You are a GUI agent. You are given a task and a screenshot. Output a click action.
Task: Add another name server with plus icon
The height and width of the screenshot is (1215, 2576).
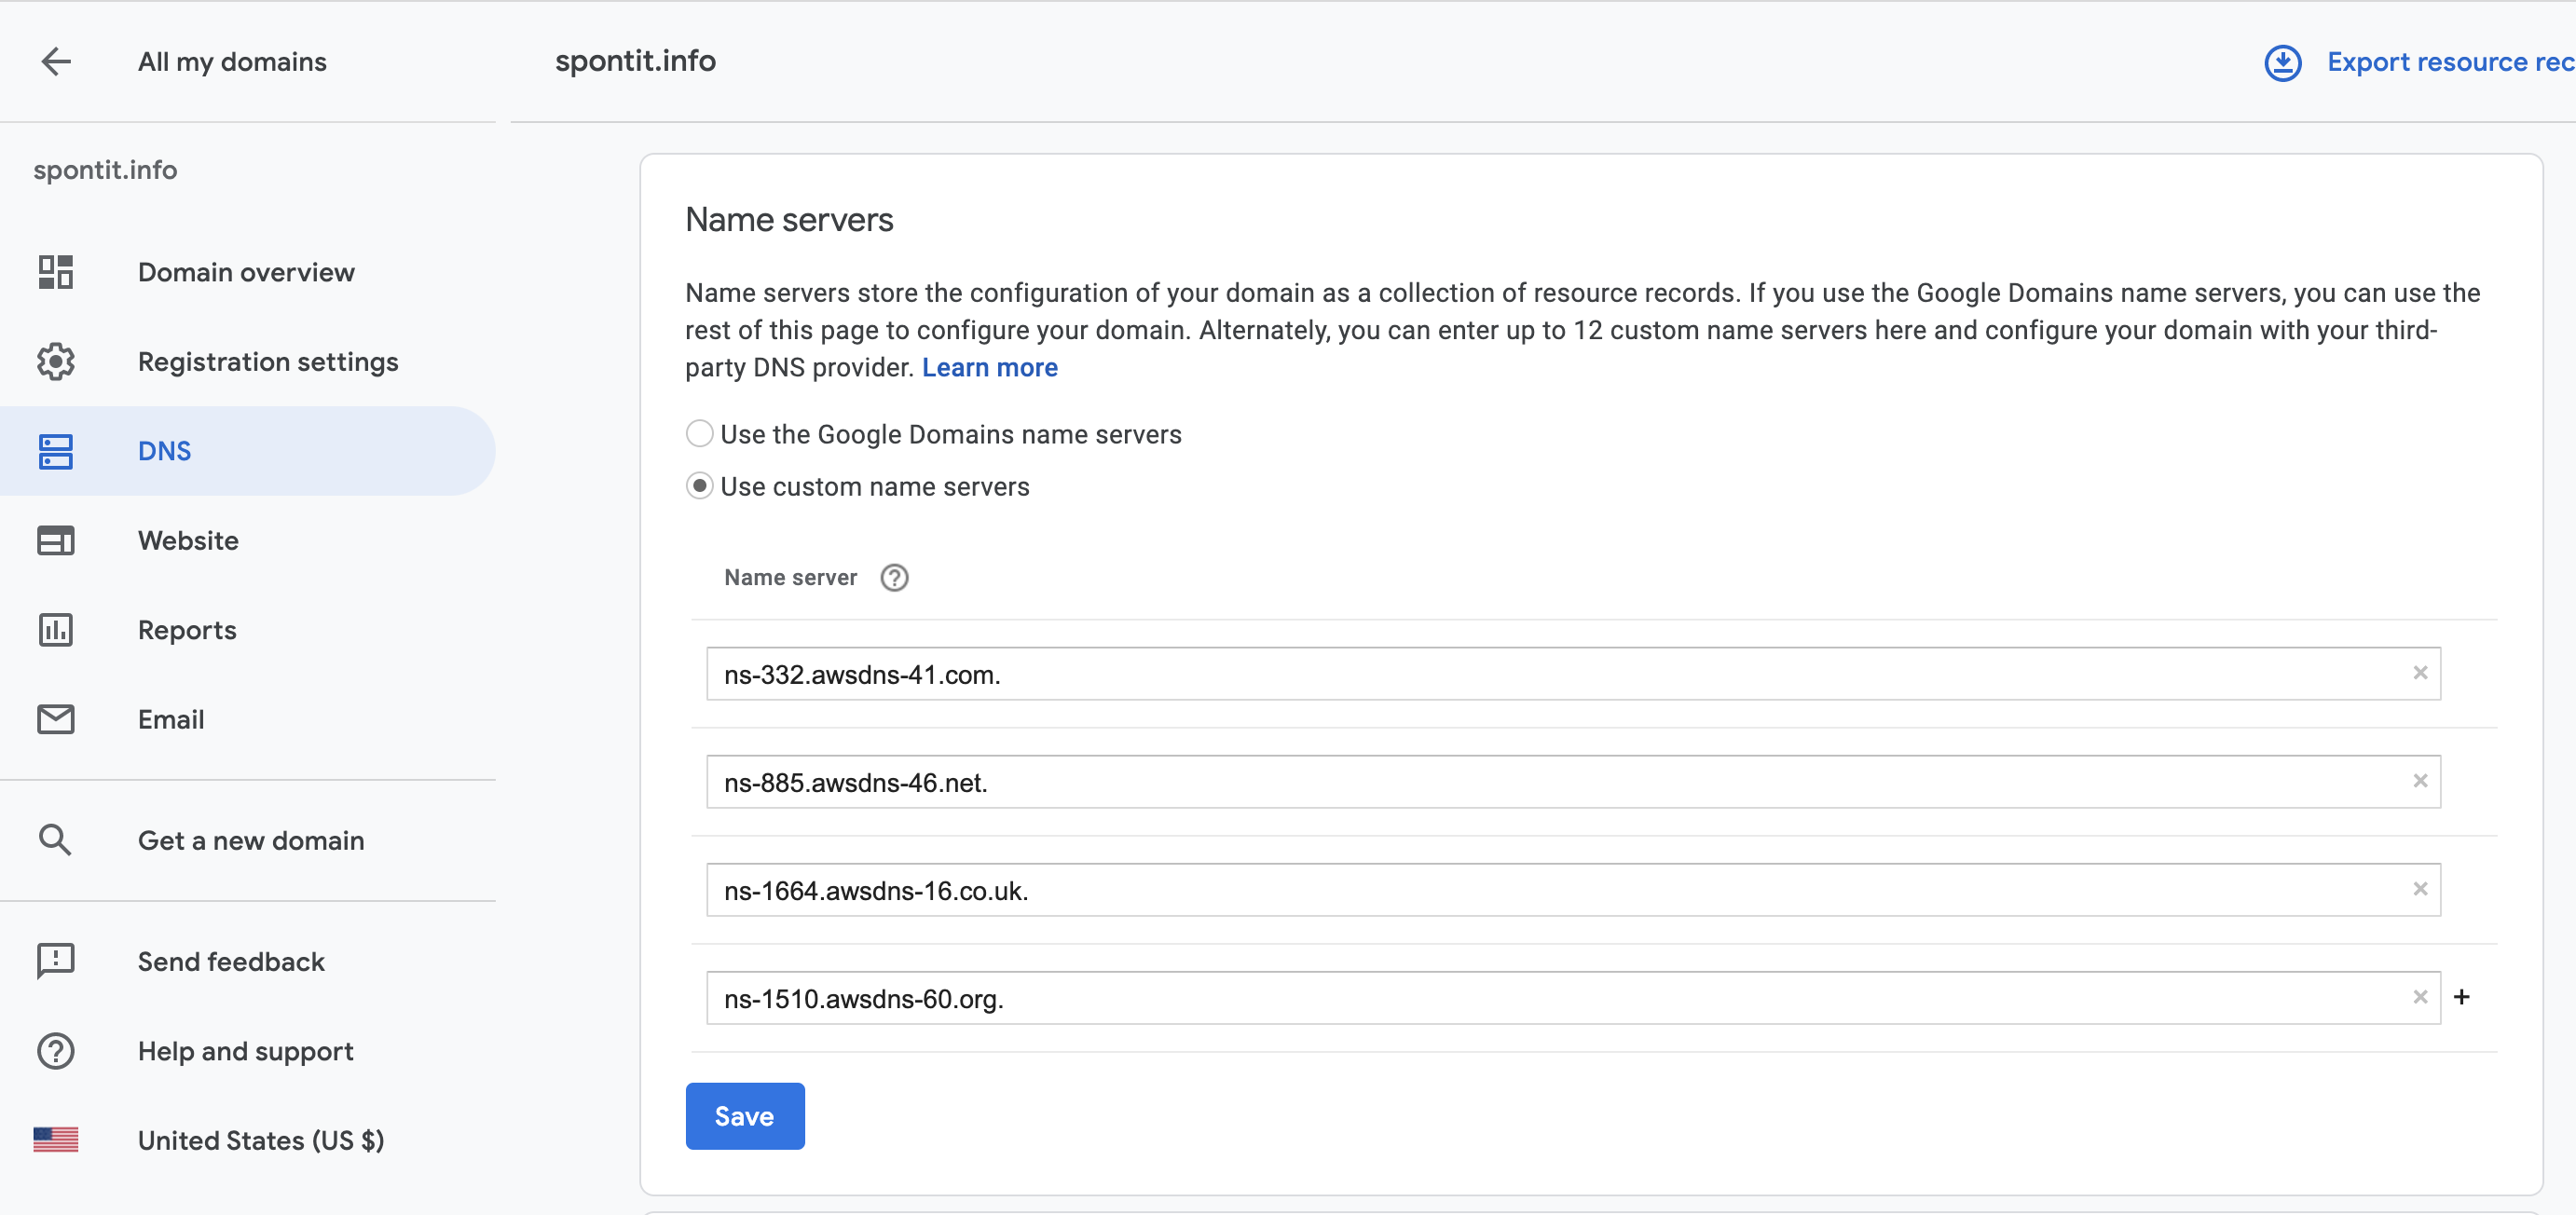2462,997
